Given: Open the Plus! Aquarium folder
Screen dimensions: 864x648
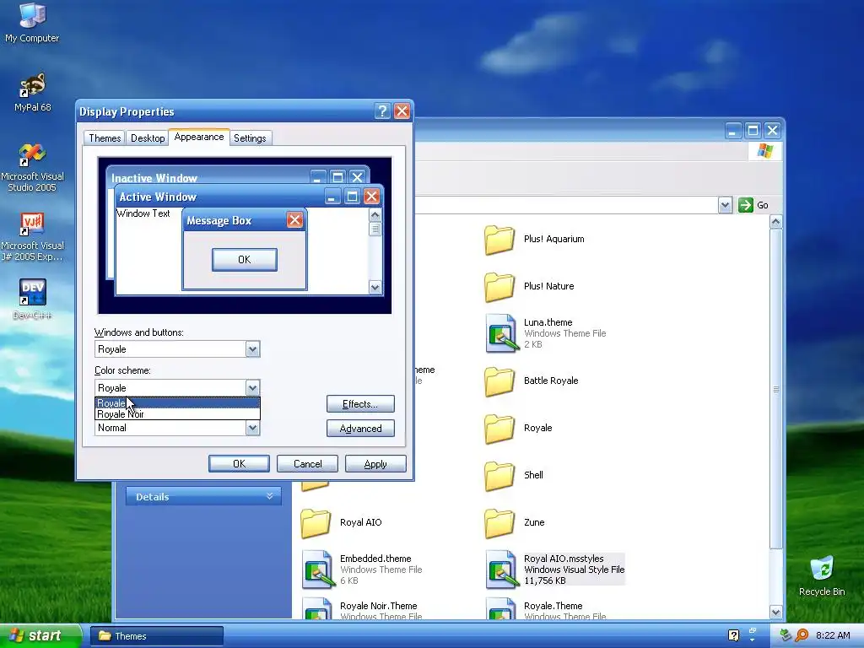Looking at the screenshot, I should [x=499, y=240].
